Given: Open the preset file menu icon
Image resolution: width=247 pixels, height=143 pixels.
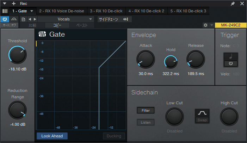Looking at the screenshot, I should point(23,19).
